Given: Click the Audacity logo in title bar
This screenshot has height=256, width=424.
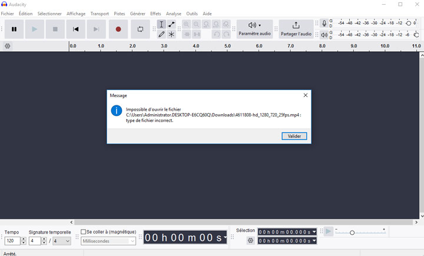Looking at the screenshot, I should tap(4, 4).
